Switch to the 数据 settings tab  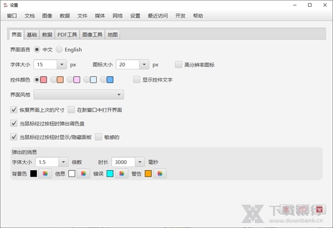tap(47, 34)
